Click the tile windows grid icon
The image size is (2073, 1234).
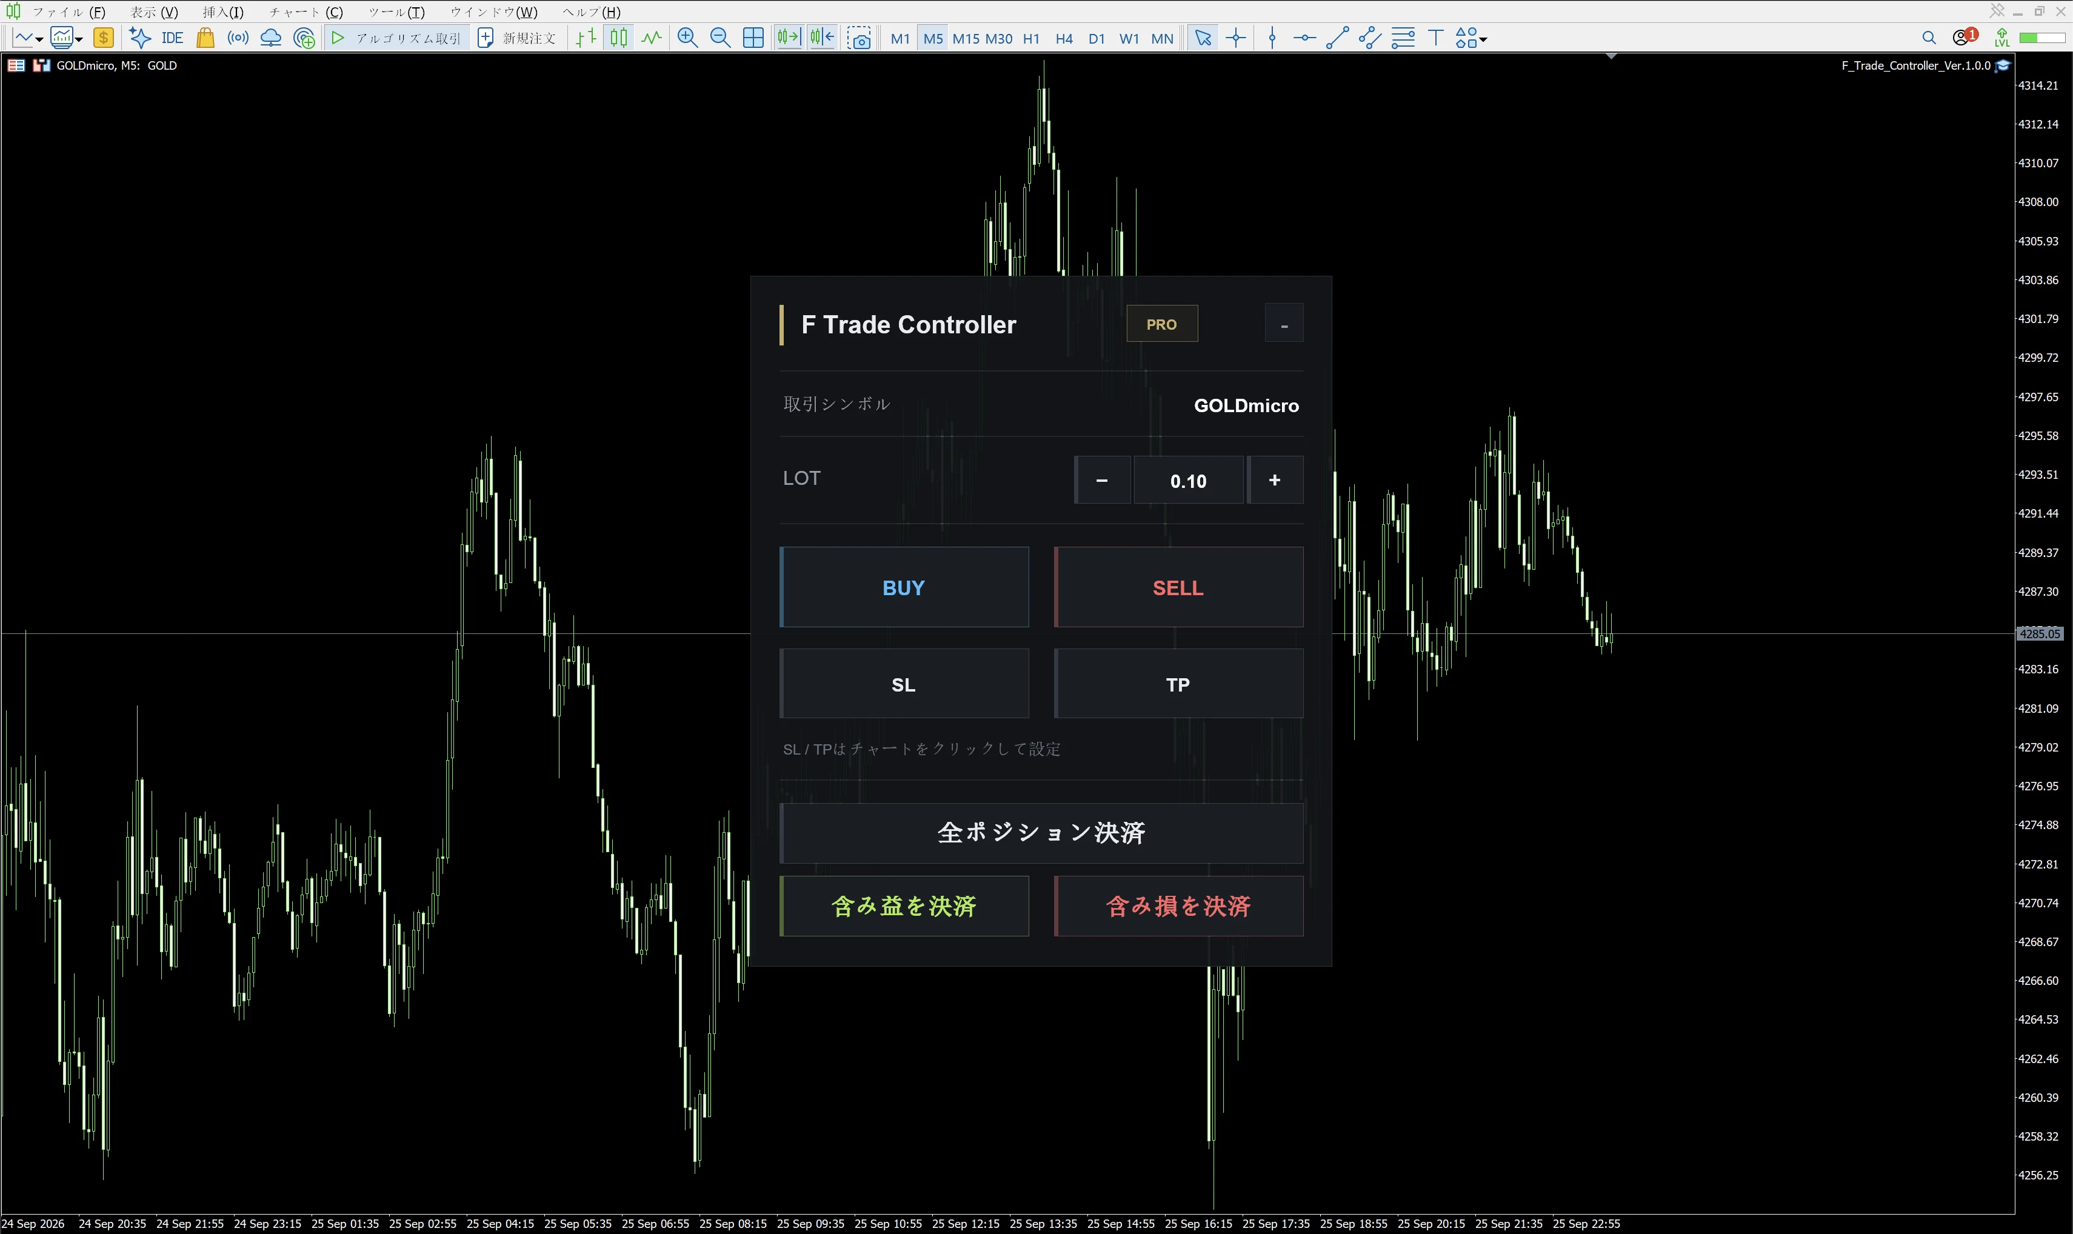tap(753, 38)
